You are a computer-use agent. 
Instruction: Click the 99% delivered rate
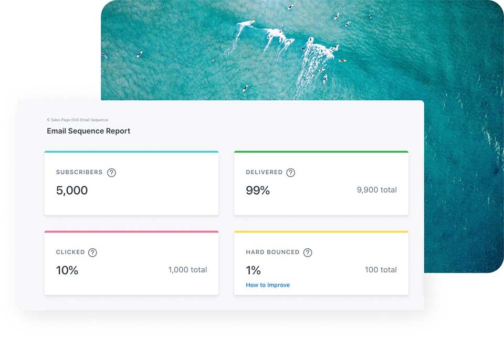tap(258, 191)
